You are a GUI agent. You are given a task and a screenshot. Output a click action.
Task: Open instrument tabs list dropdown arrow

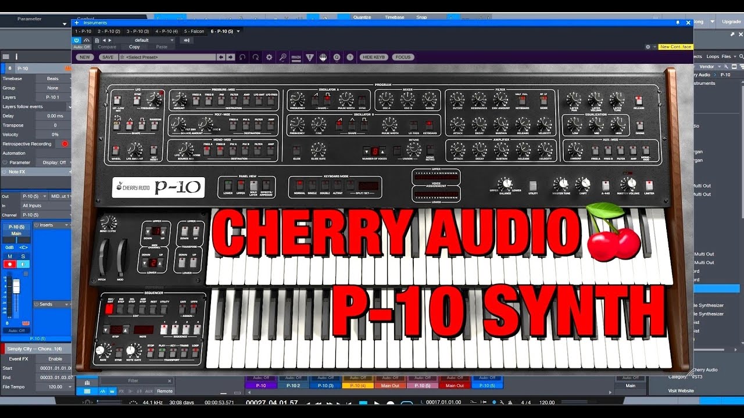pyautogui.click(x=238, y=31)
